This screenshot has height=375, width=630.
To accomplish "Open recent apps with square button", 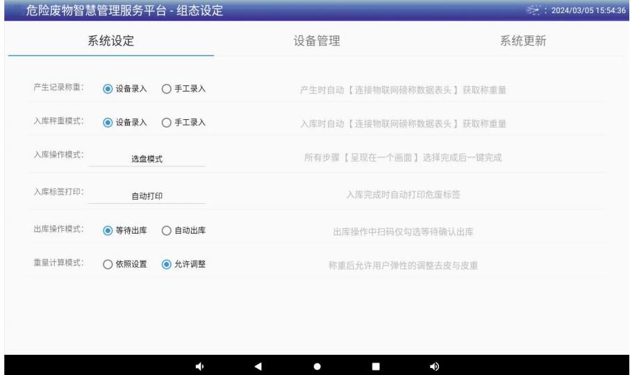I will coord(376,365).
